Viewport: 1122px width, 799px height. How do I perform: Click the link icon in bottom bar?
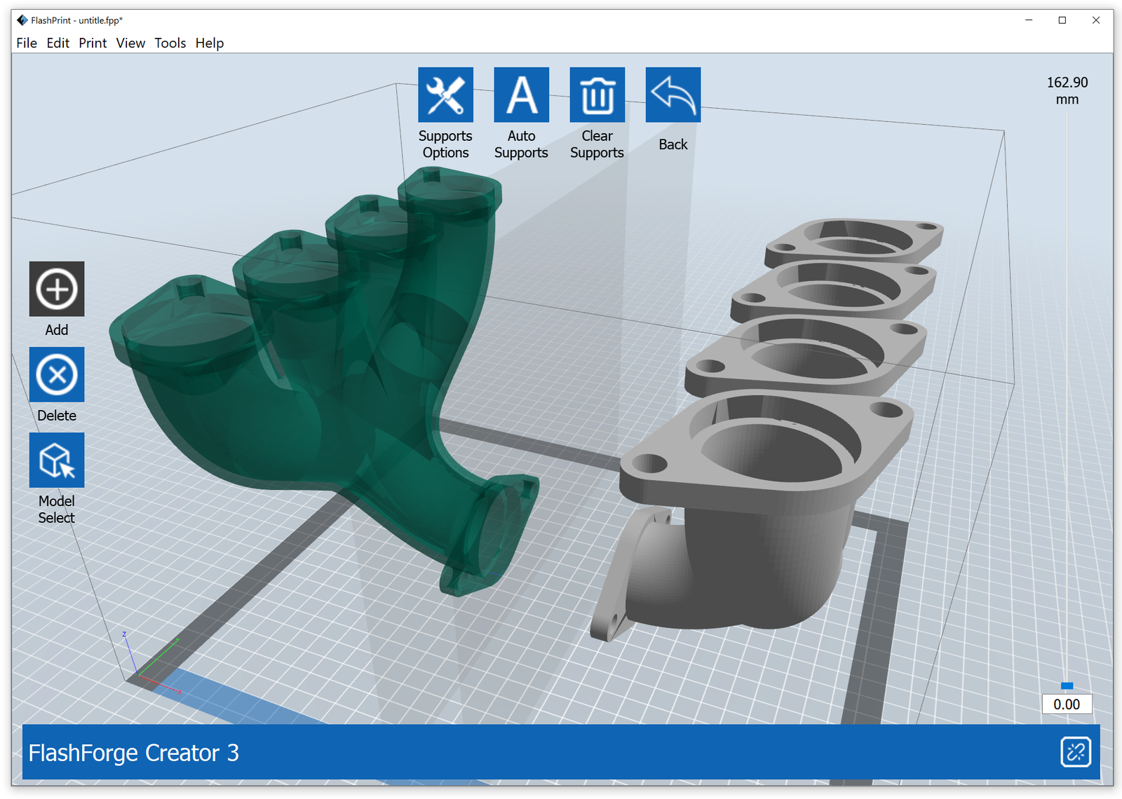1075,752
